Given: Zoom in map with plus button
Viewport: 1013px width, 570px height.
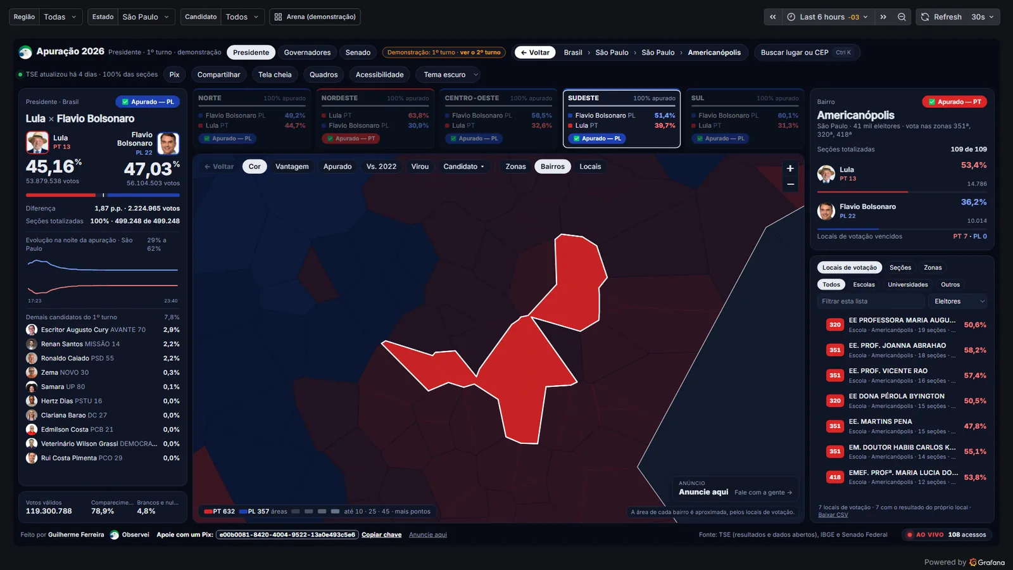Looking at the screenshot, I should [790, 168].
